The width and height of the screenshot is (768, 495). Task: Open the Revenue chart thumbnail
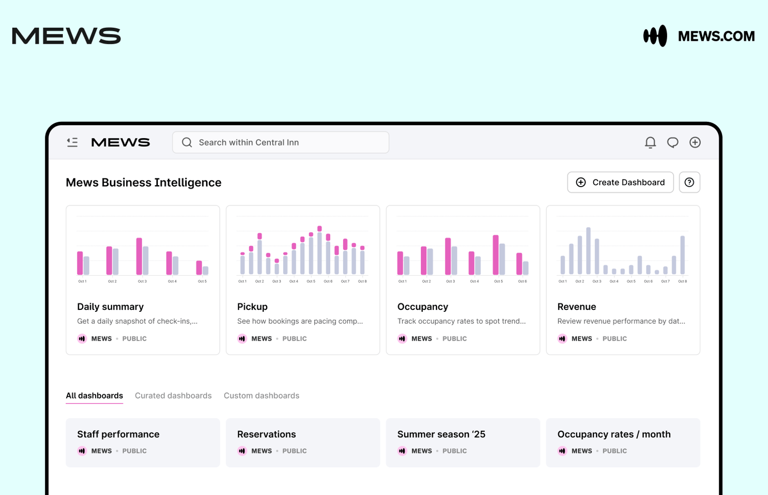coord(623,250)
